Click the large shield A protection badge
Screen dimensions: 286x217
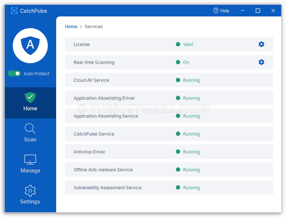tap(30, 46)
